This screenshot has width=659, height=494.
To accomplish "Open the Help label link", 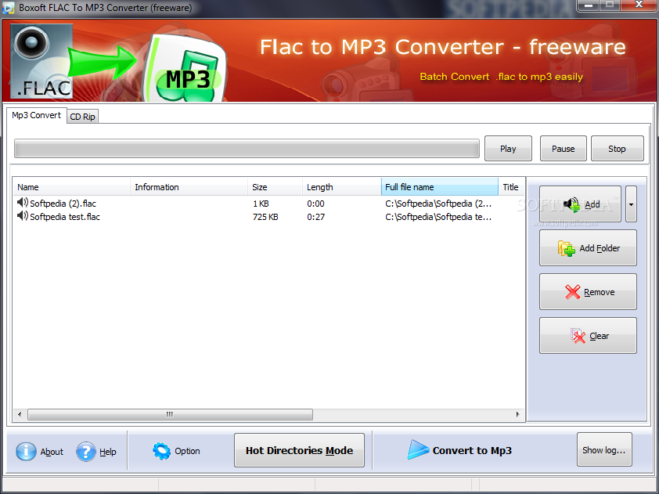I will [x=107, y=452].
